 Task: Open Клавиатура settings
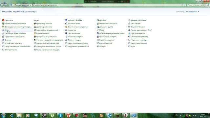point(71,30)
